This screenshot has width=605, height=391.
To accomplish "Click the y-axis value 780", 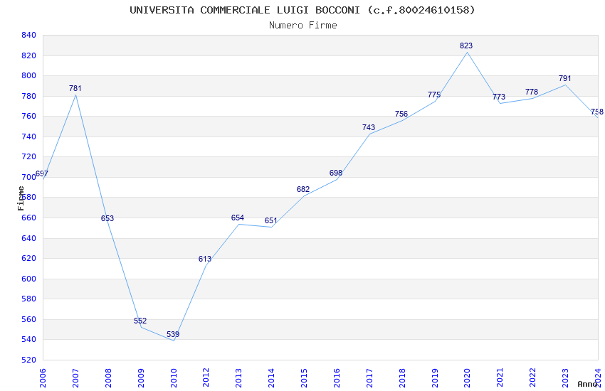I will [x=29, y=96].
